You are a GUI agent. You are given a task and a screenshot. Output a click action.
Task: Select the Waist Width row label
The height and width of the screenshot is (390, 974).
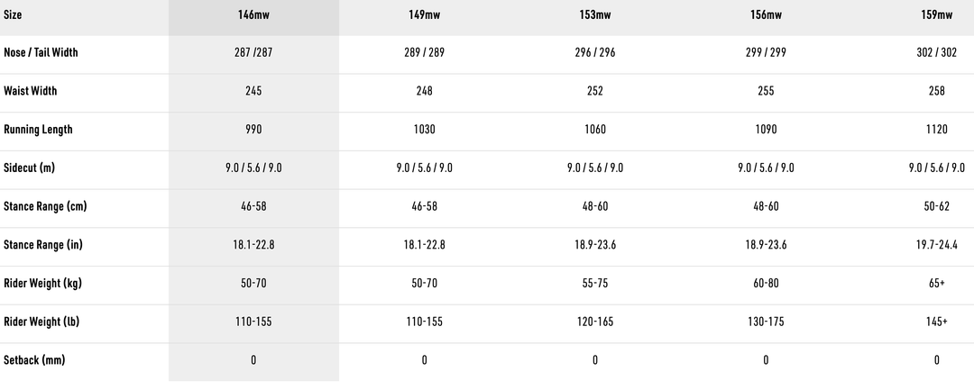[31, 91]
